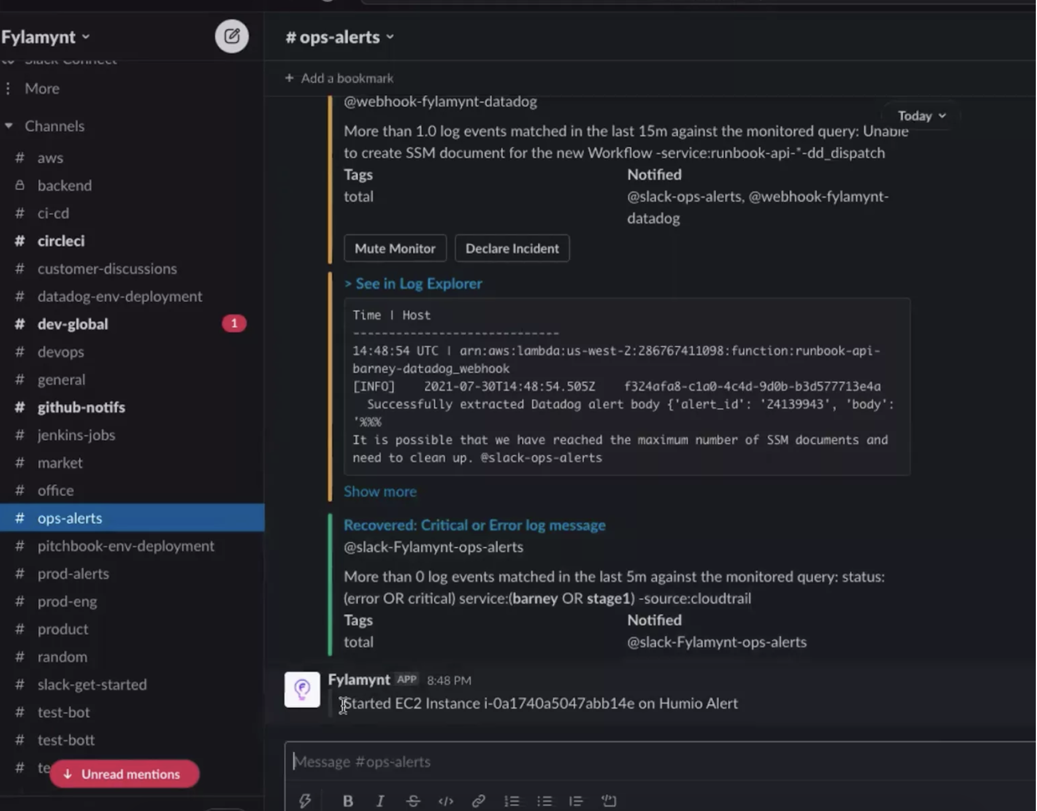Toggle inline code formatting
Viewport: 1037px width, 811px height.
point(446,801)
